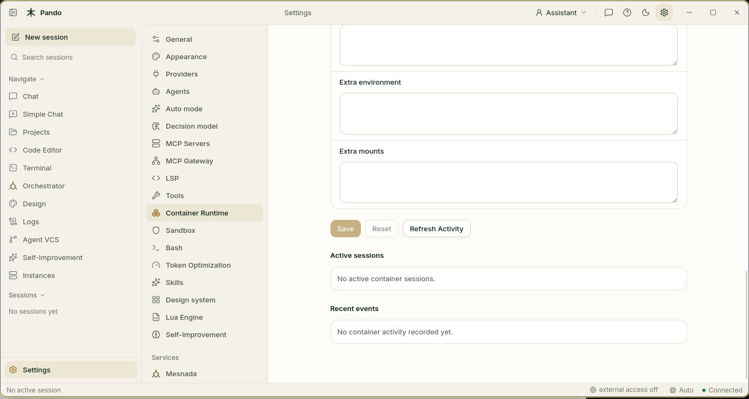
Task: Open the Code Editor
Action: tap(71, 150)
